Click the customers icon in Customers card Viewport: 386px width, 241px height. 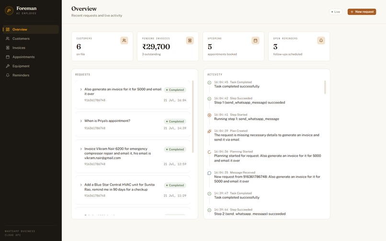pos(124,40)
